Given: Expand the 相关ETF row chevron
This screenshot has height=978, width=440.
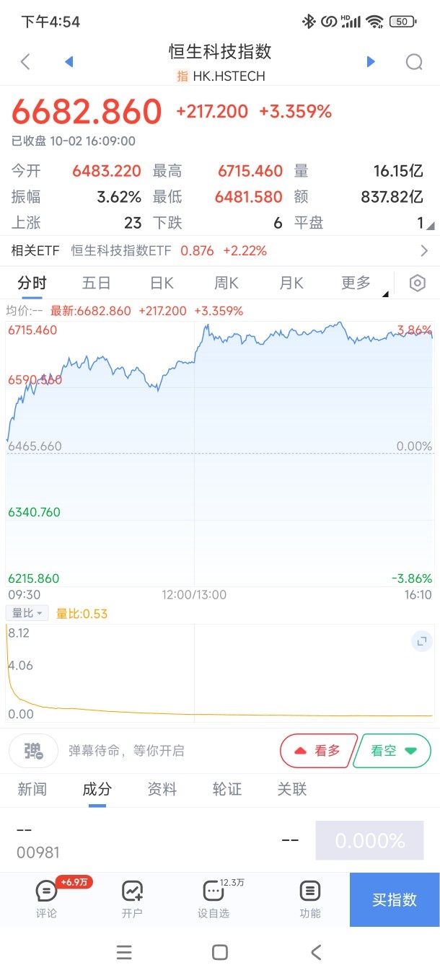Looking at the screenshot, I should pyautogui.click(x=424, y=251).
